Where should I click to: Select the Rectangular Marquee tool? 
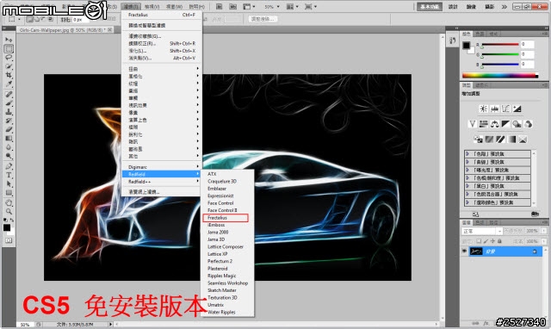pos(9,48)
